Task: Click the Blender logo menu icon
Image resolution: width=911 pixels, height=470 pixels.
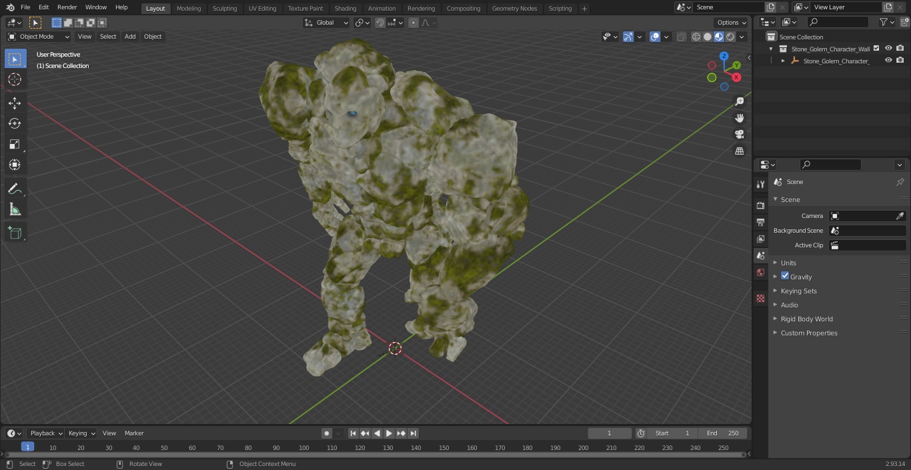Action: click(x=10, y=7)
